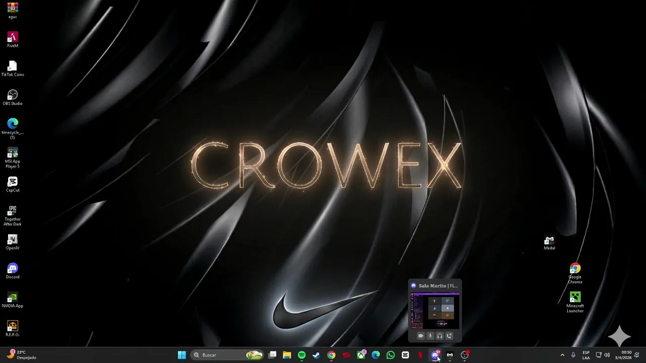Switch to Discord in the taskbar
The image size is (646, 363).
(435, 355)
